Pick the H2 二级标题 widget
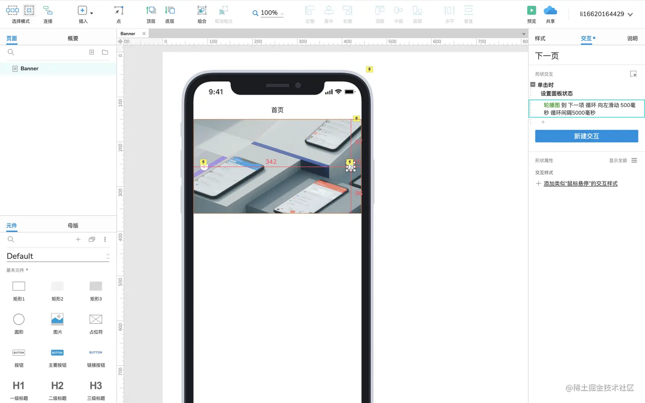The image size is (645, 403). [57, 390]
